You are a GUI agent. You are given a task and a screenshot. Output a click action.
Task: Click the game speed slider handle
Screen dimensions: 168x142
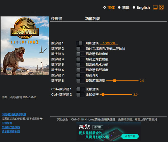tap(115, 81)
